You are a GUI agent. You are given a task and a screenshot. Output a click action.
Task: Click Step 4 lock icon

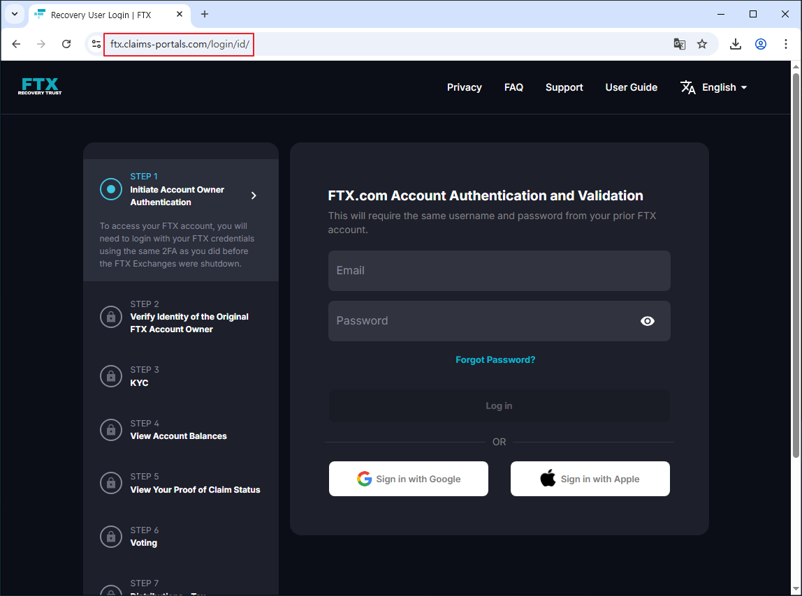click(x=111, y=430)
